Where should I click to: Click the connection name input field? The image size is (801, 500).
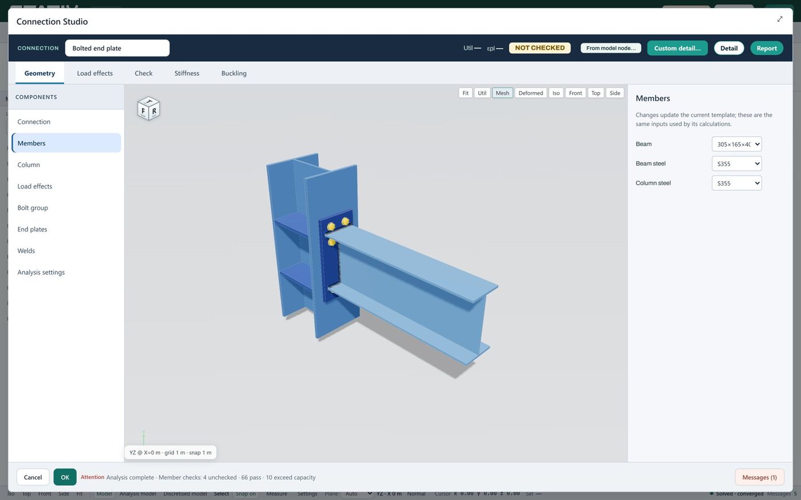click(x=117, y=48)
